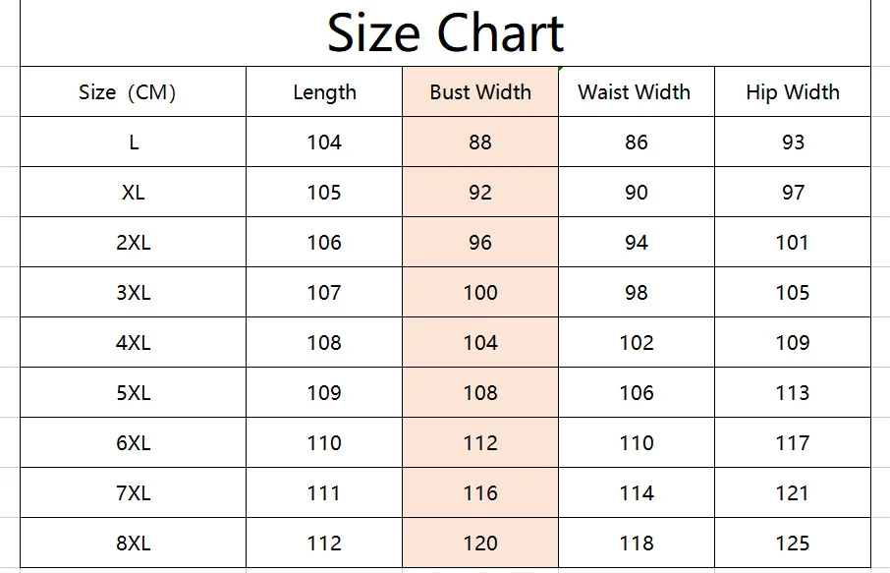
Task: Click the 8XL size row label
Action: [133, 544]
